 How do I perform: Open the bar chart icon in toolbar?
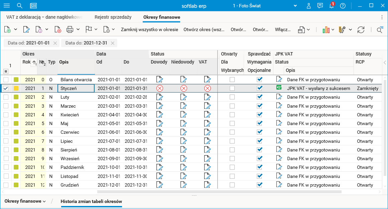[326, 30]
